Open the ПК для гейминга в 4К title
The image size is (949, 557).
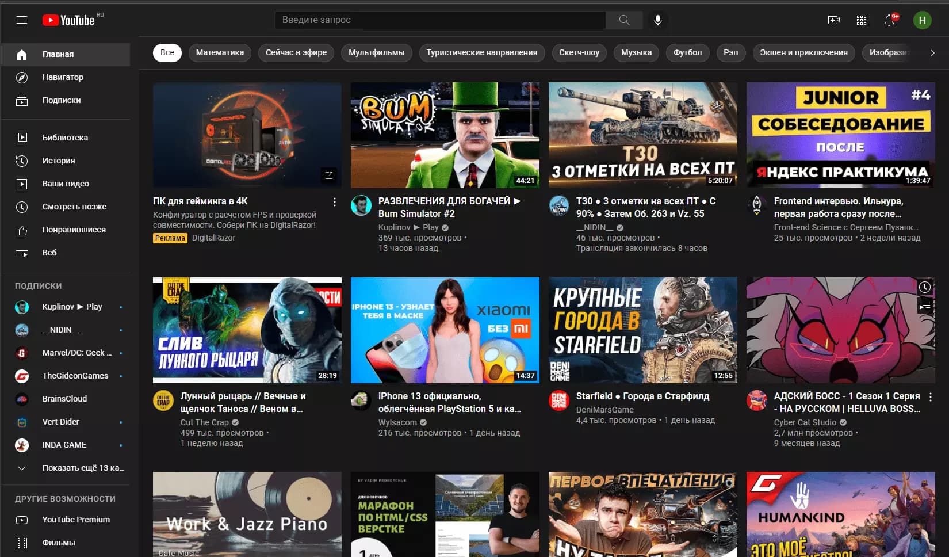(x=200, y=201)
